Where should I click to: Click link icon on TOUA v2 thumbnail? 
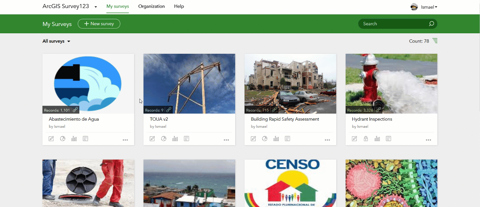point(169,110)
